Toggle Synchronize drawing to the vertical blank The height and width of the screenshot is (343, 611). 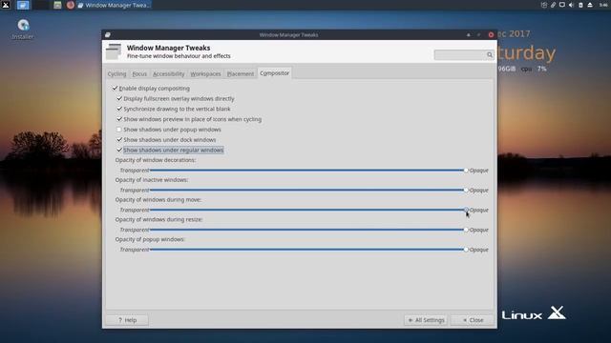click(x=119, y=109)
